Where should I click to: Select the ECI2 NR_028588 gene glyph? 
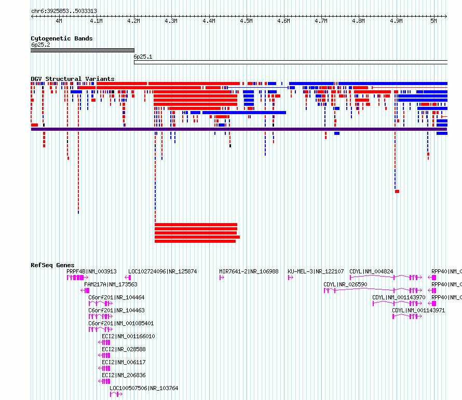pyautogui.click(x=104, y=355)
